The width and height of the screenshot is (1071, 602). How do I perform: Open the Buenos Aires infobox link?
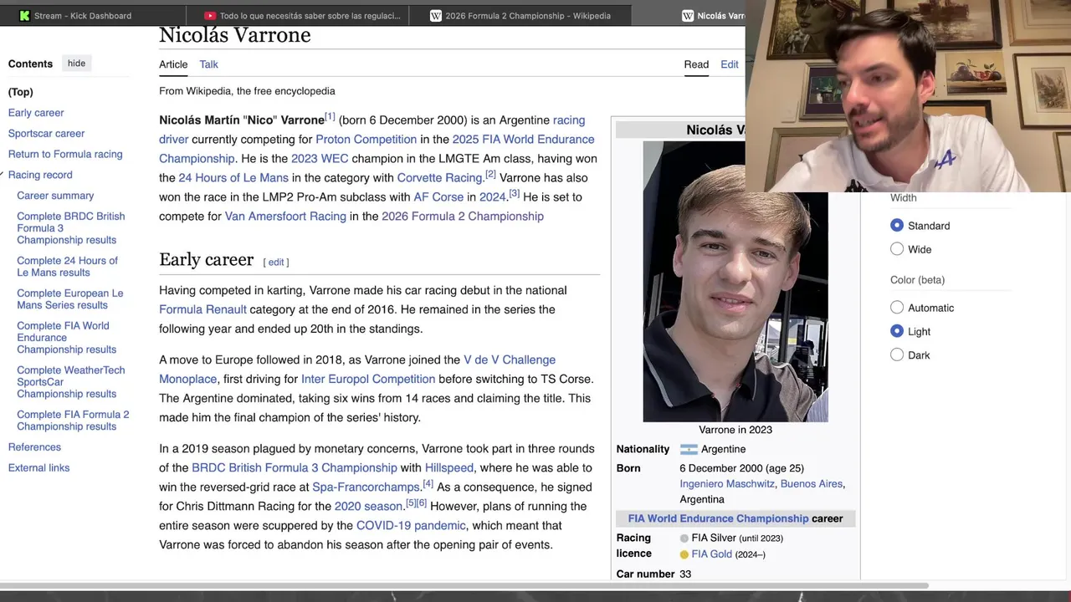click(812, 484)
